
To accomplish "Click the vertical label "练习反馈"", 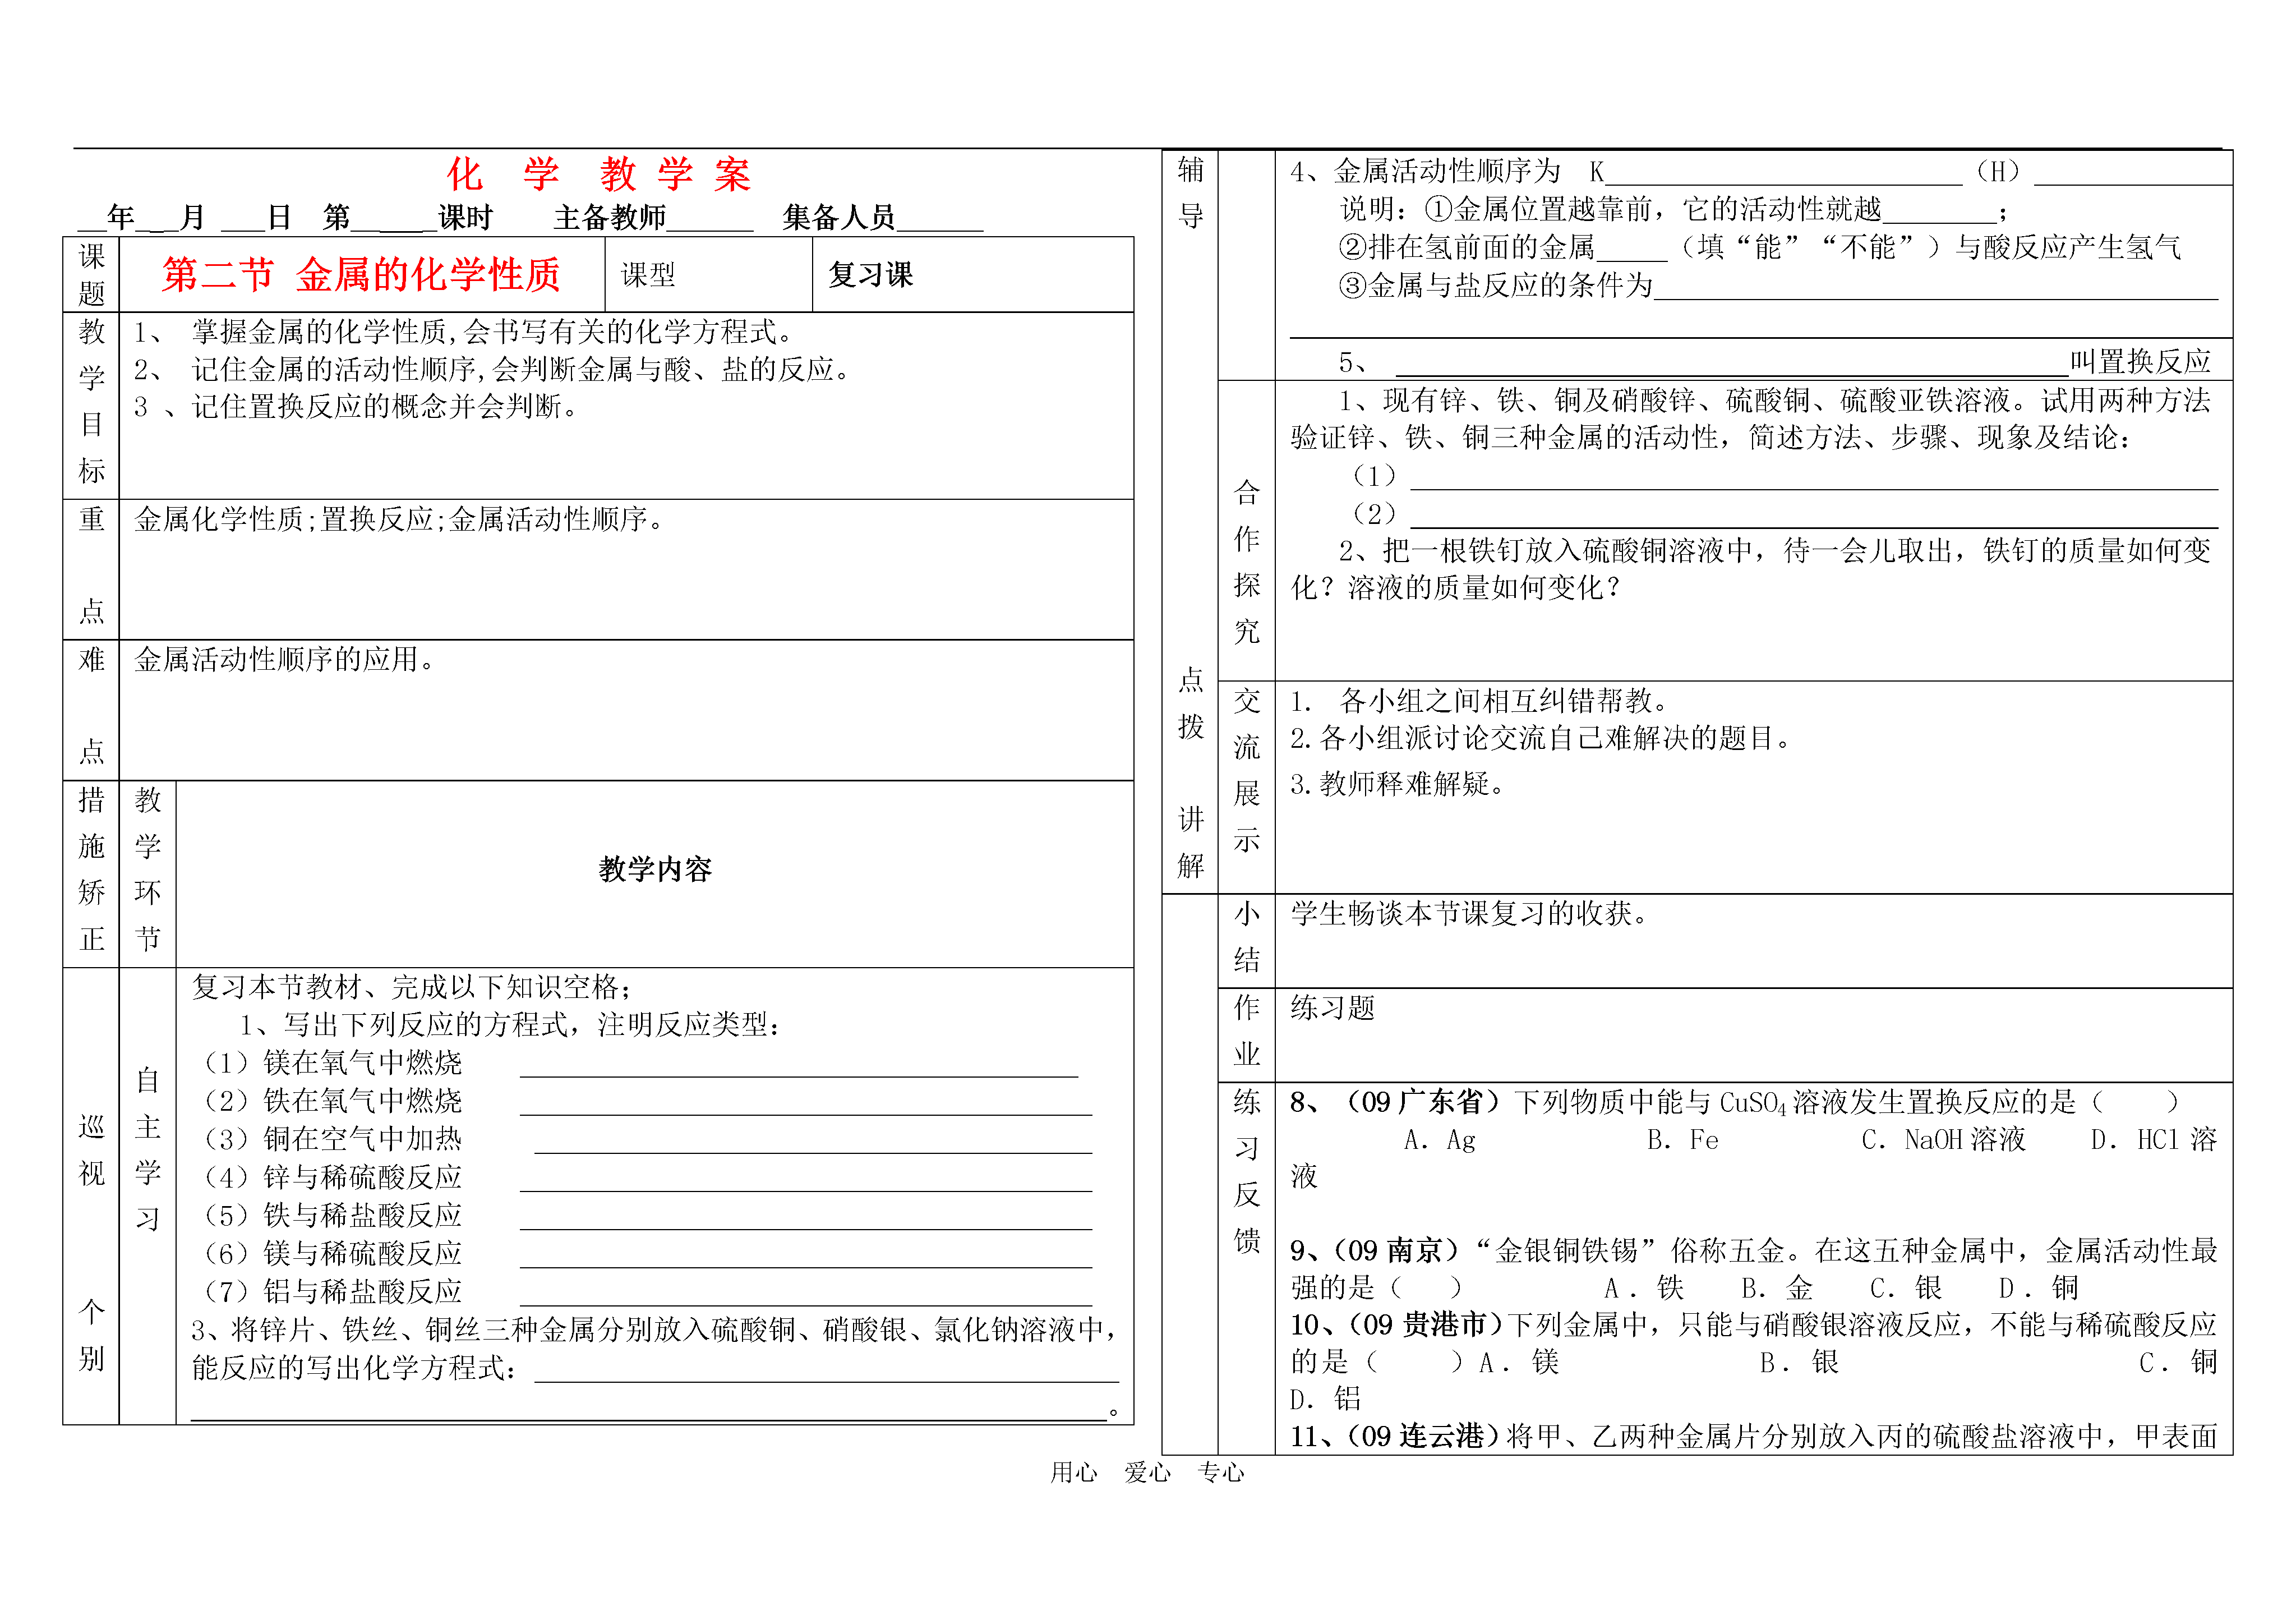I will pos(1246,1171).
